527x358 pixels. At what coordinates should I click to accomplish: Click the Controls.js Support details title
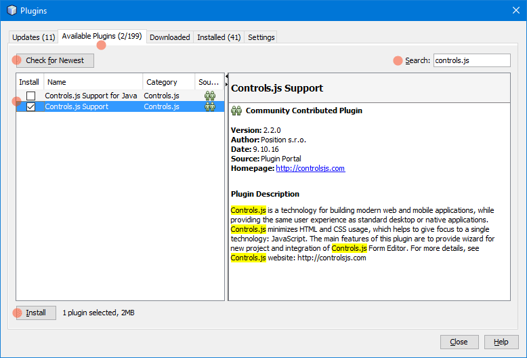point(277,88)
